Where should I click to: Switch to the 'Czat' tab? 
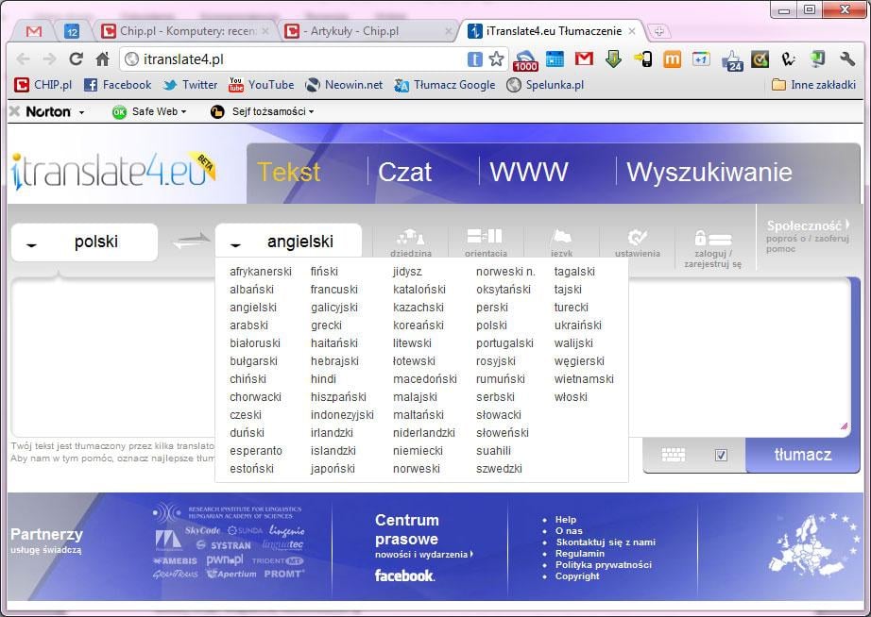tap(404, 173)
